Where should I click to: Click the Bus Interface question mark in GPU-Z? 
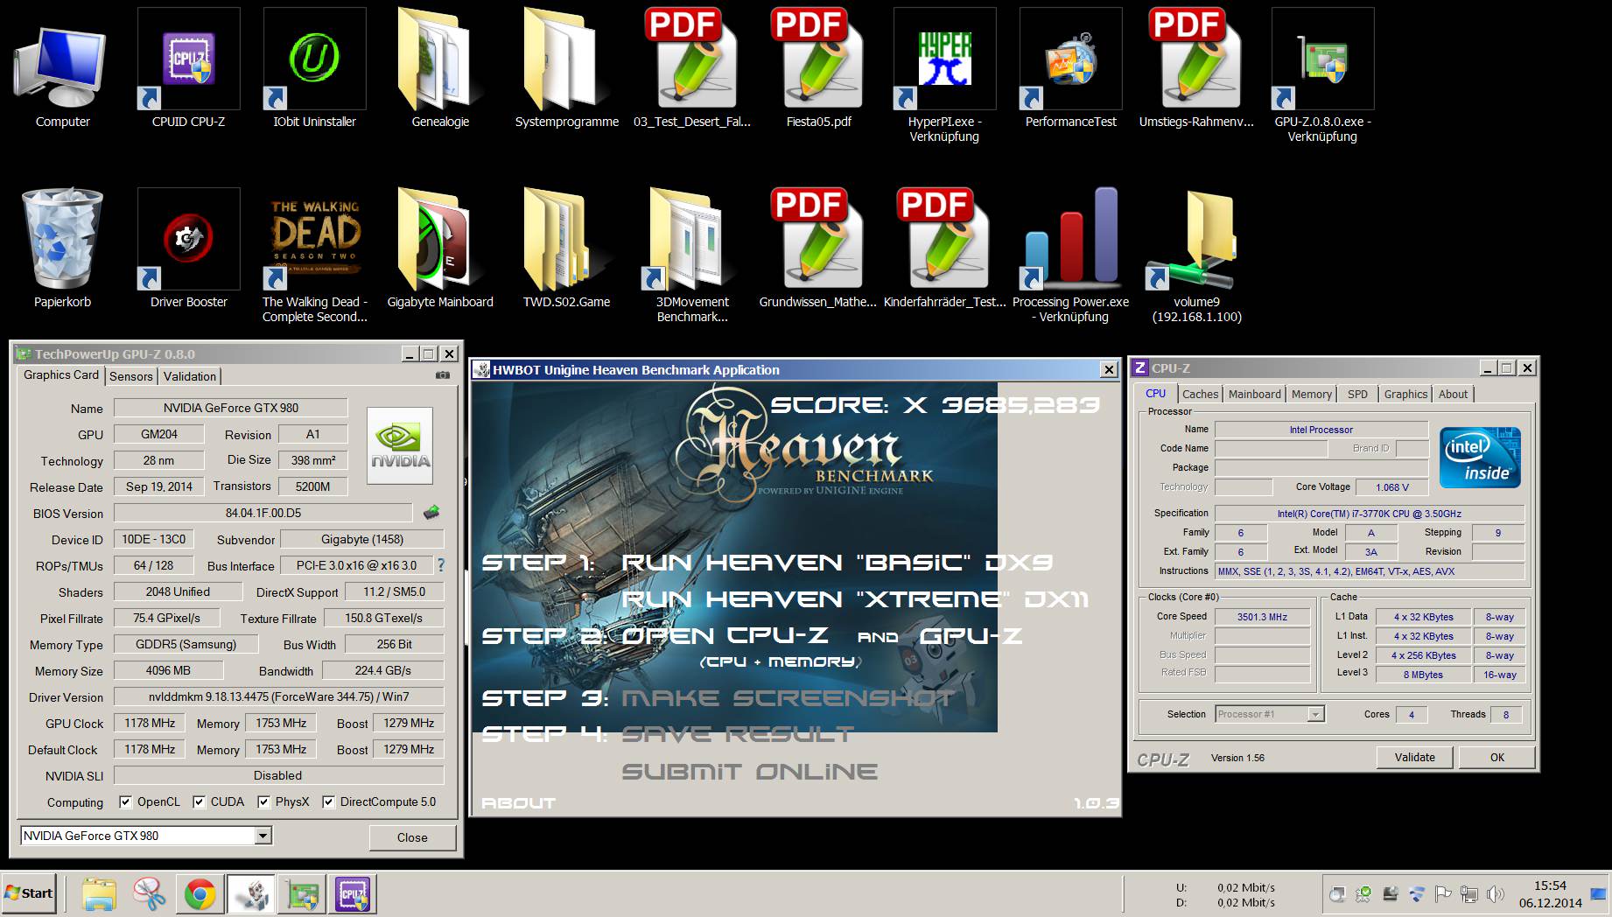[441, 565]
